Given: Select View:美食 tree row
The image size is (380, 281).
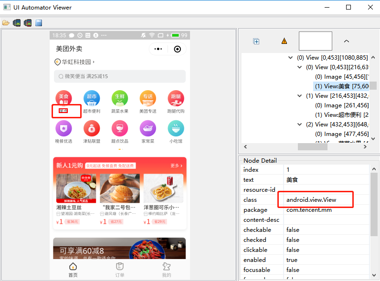Looking at the screenshot, I should pos(342,86).
